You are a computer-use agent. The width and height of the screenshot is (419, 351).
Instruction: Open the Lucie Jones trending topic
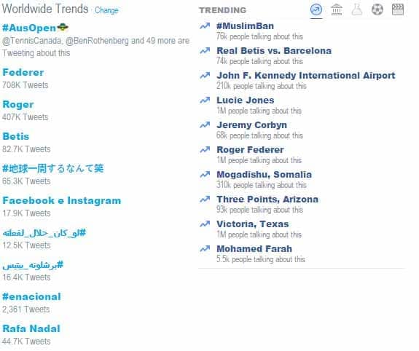tap(246, 100)
